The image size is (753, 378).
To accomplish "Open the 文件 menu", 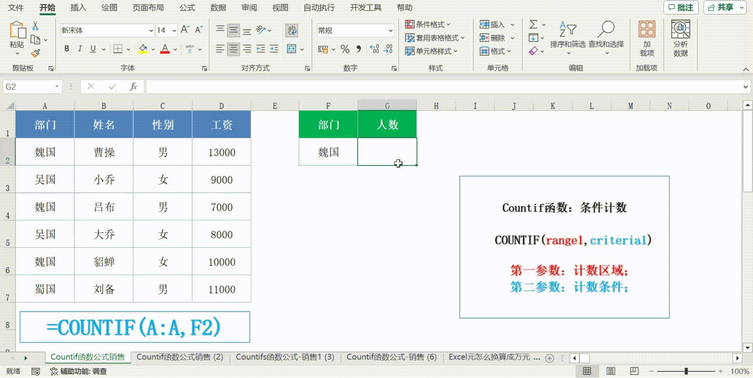I will tap(16, 7).
